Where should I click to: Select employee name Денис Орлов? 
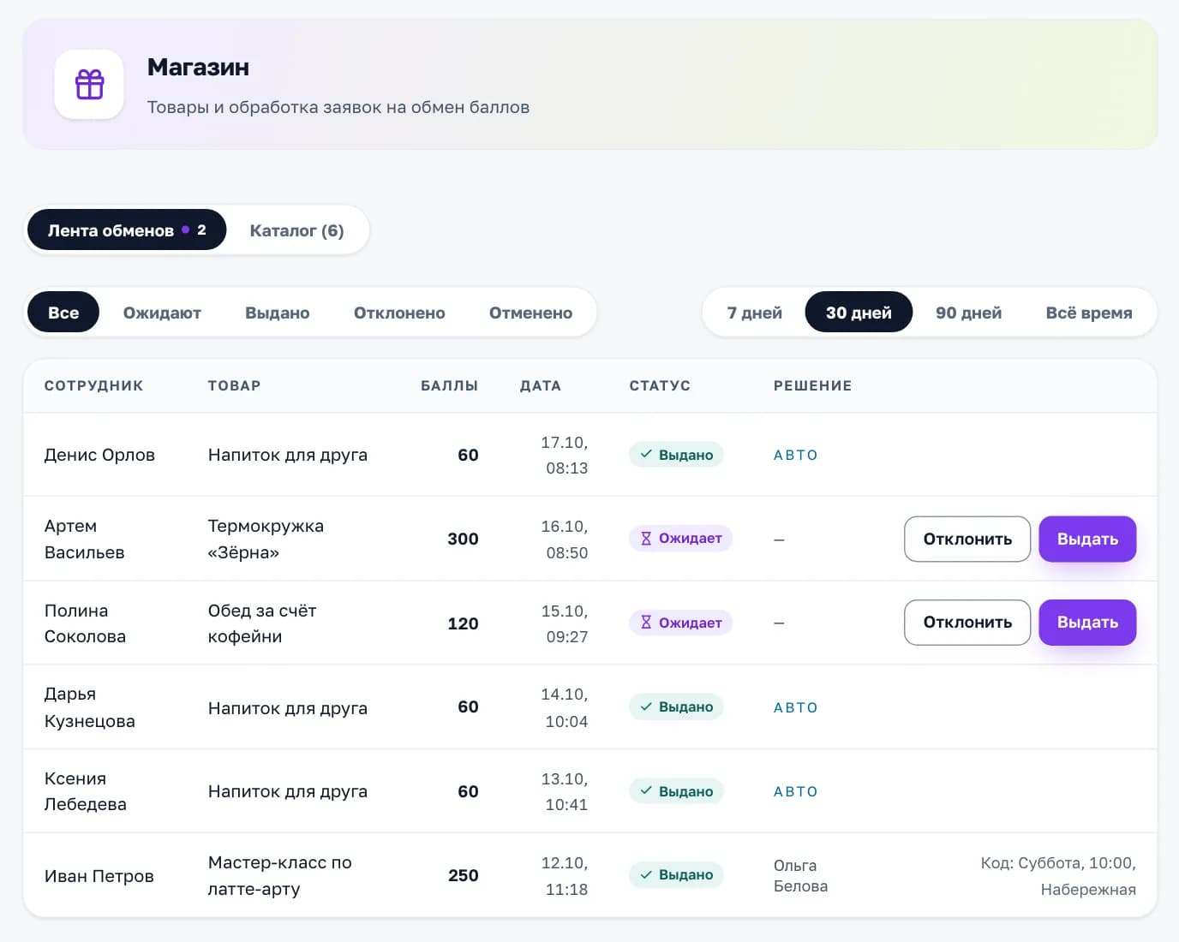(99, 455)
